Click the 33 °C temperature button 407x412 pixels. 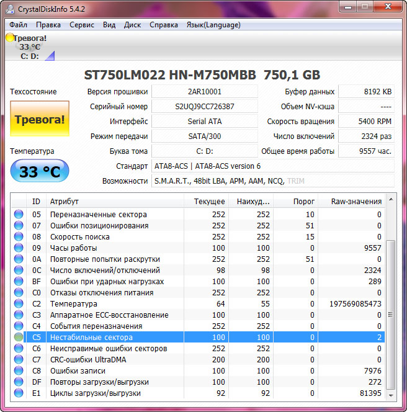point(40,171)
